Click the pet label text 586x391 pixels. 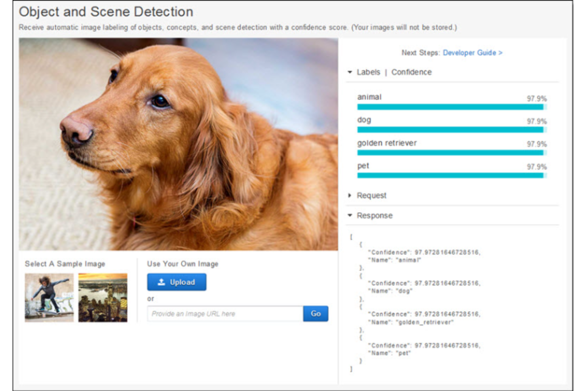(x=363, y=166)
